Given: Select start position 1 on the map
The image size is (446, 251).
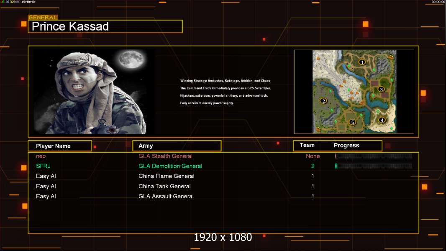Looking at the screenshot, I should [362, 62].
